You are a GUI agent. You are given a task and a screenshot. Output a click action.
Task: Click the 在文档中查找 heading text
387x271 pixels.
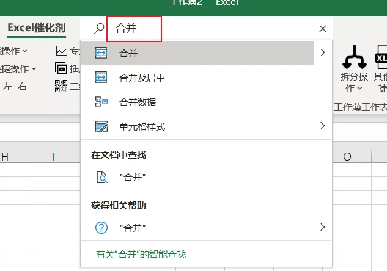pyautogui.click(x=119, y=155)
